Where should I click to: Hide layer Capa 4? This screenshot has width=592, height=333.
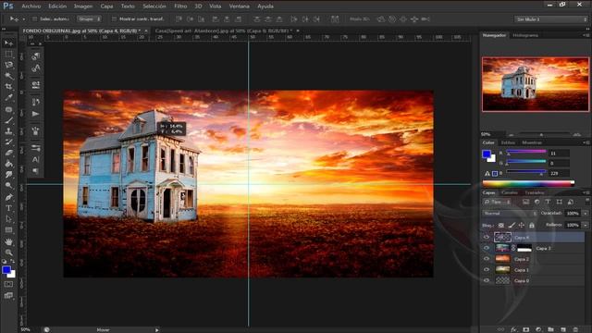(487, 237)
